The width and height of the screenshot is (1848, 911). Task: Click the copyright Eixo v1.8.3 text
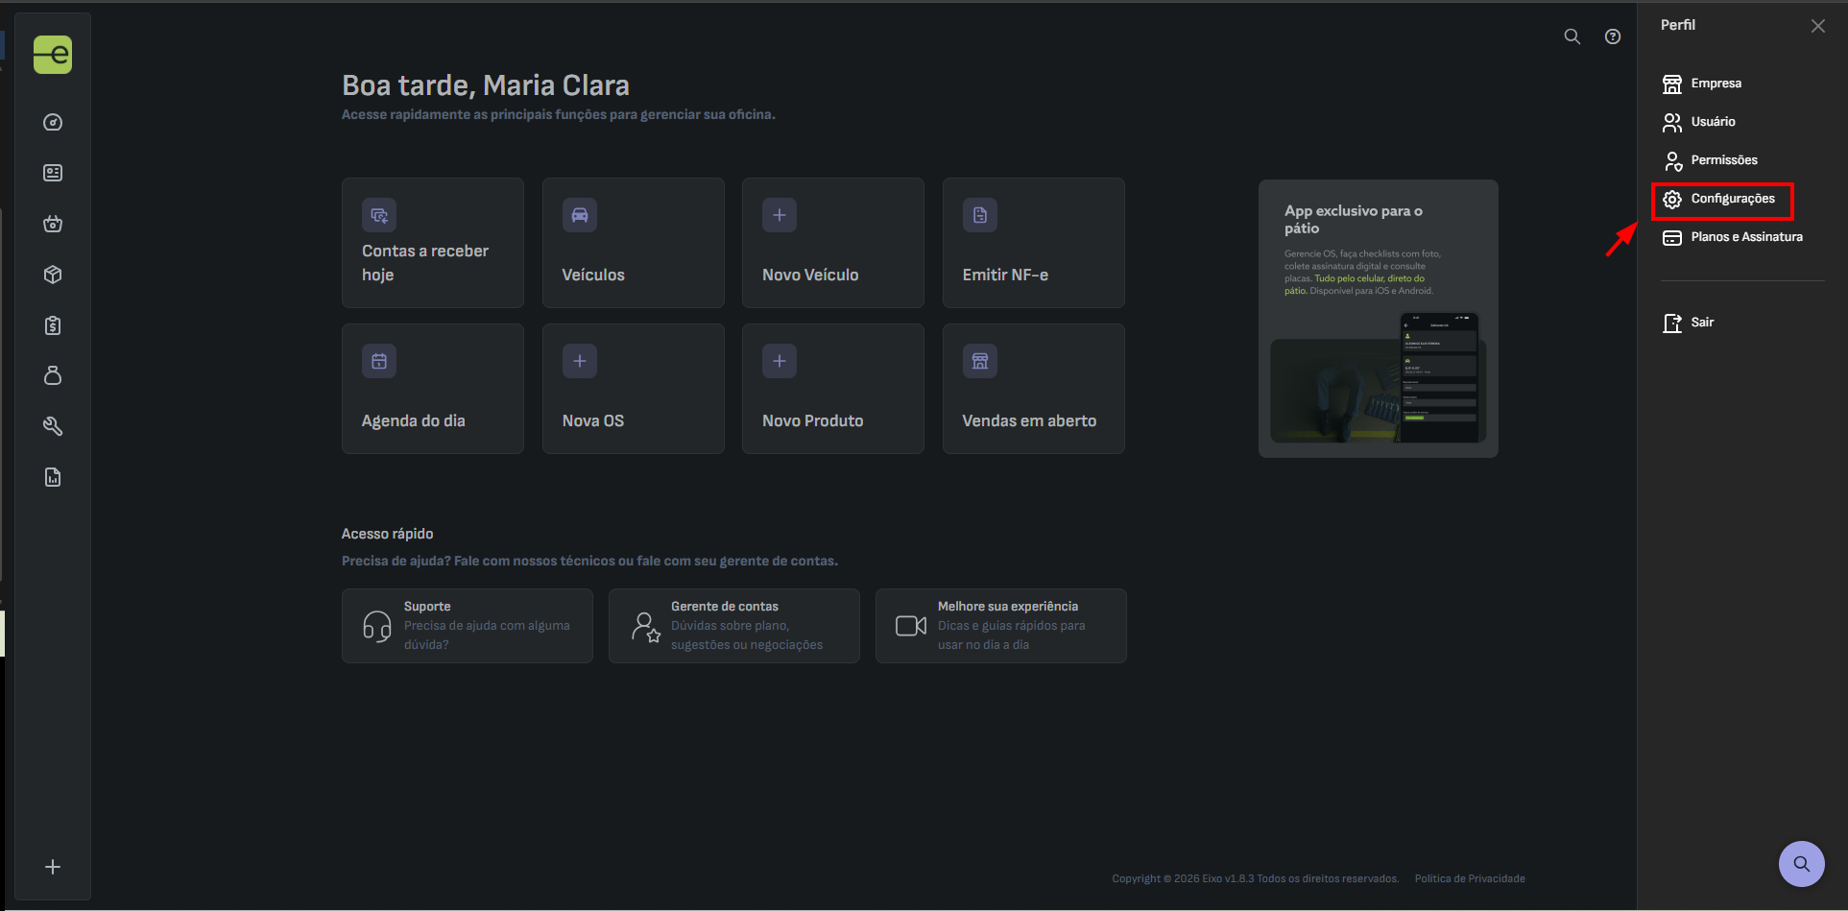(x=1256, y=878)
